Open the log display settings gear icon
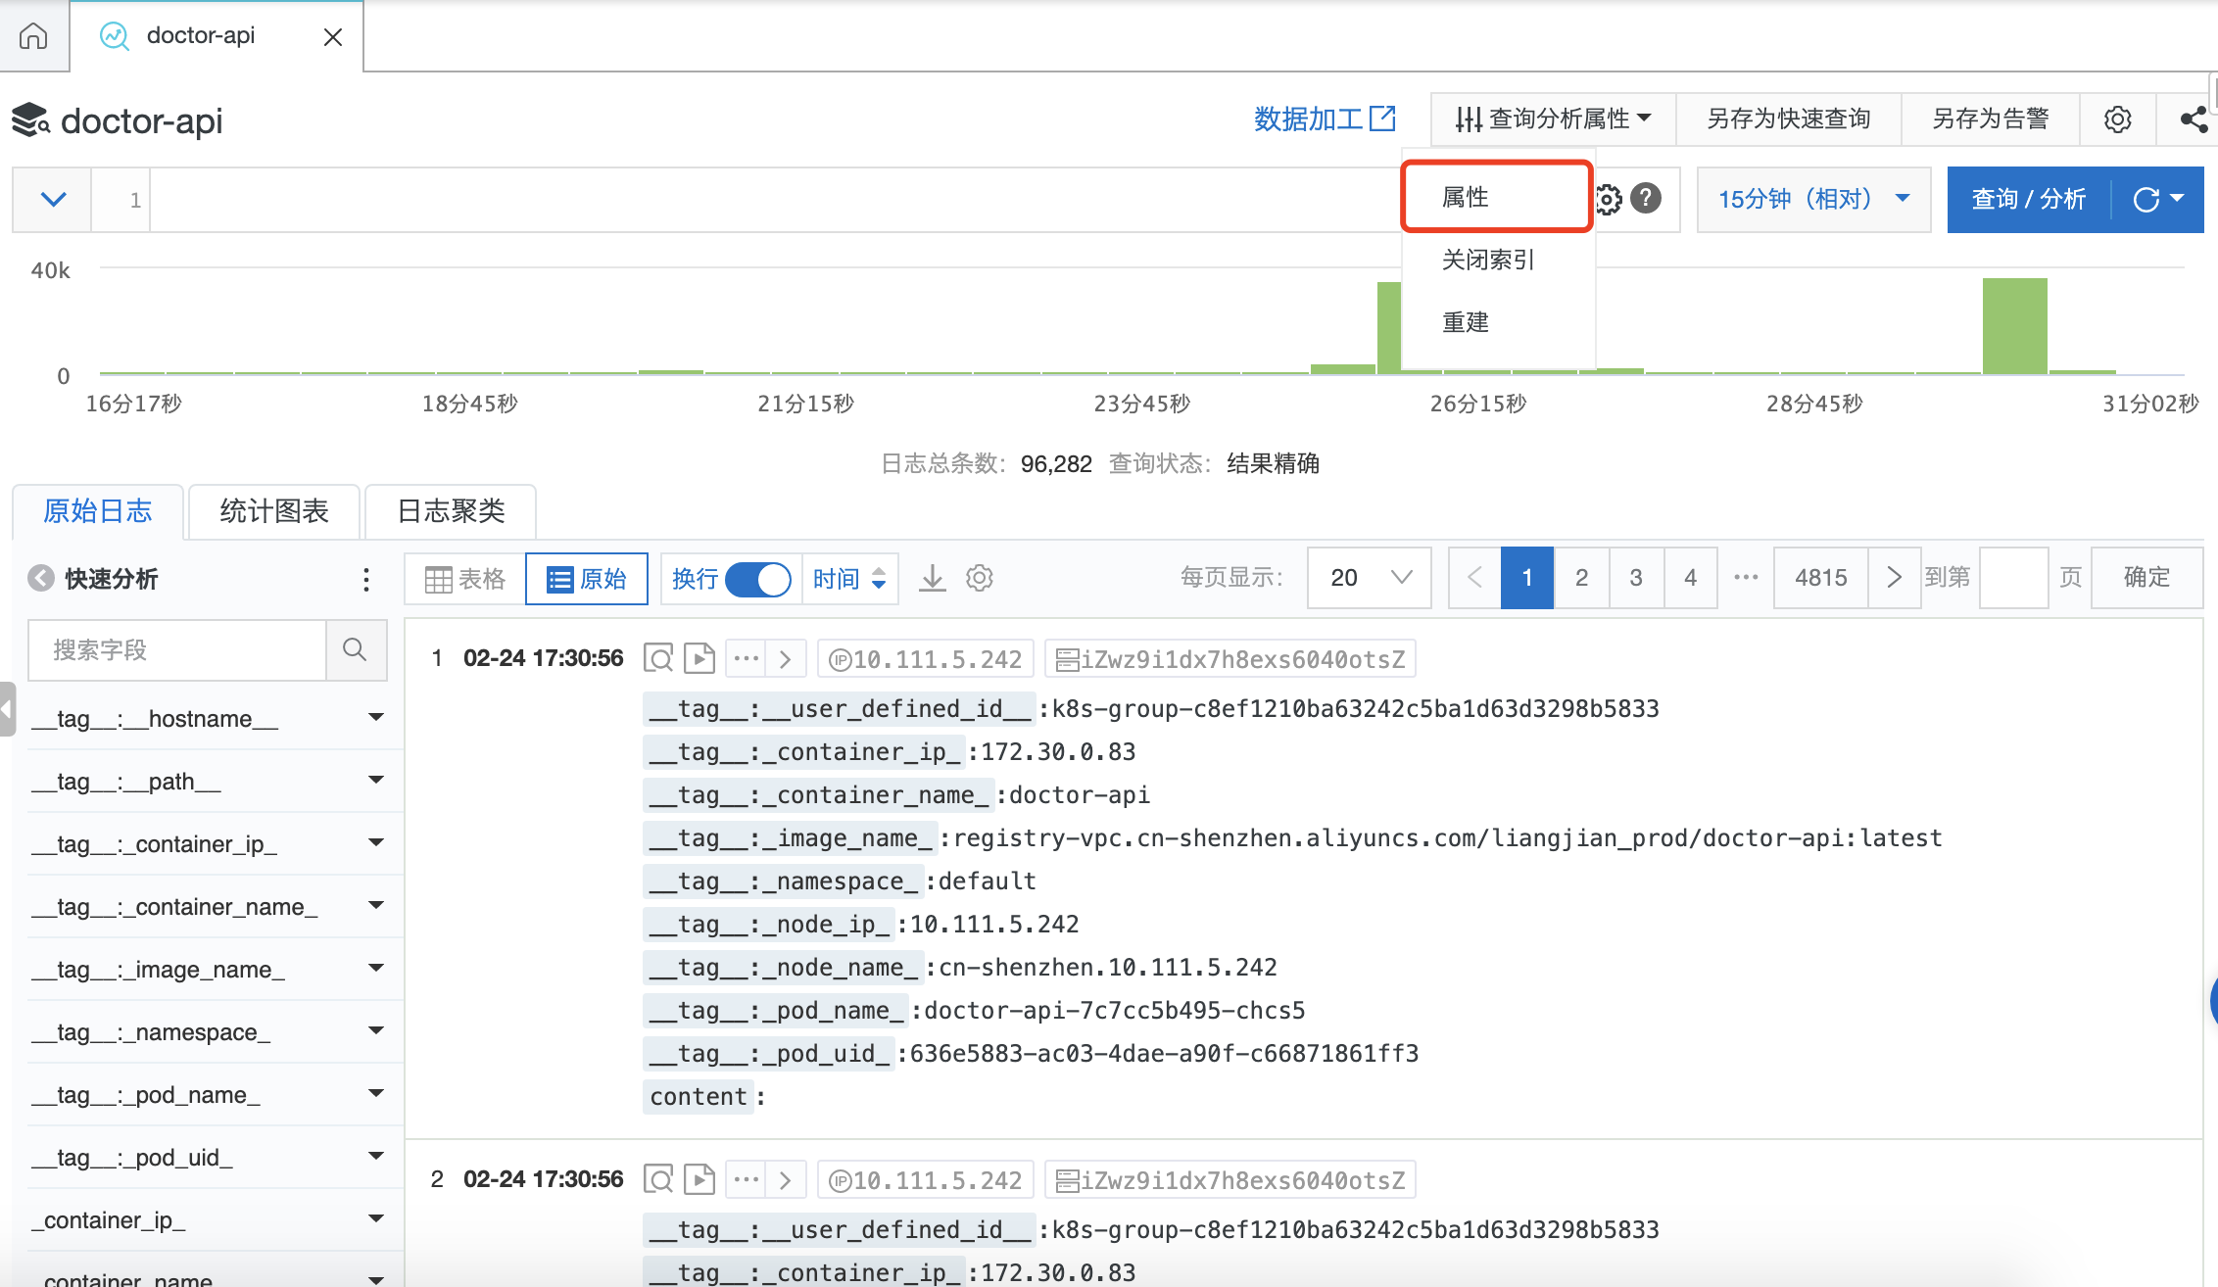Screen dimensions: 2218x1287 pos(980,578)
